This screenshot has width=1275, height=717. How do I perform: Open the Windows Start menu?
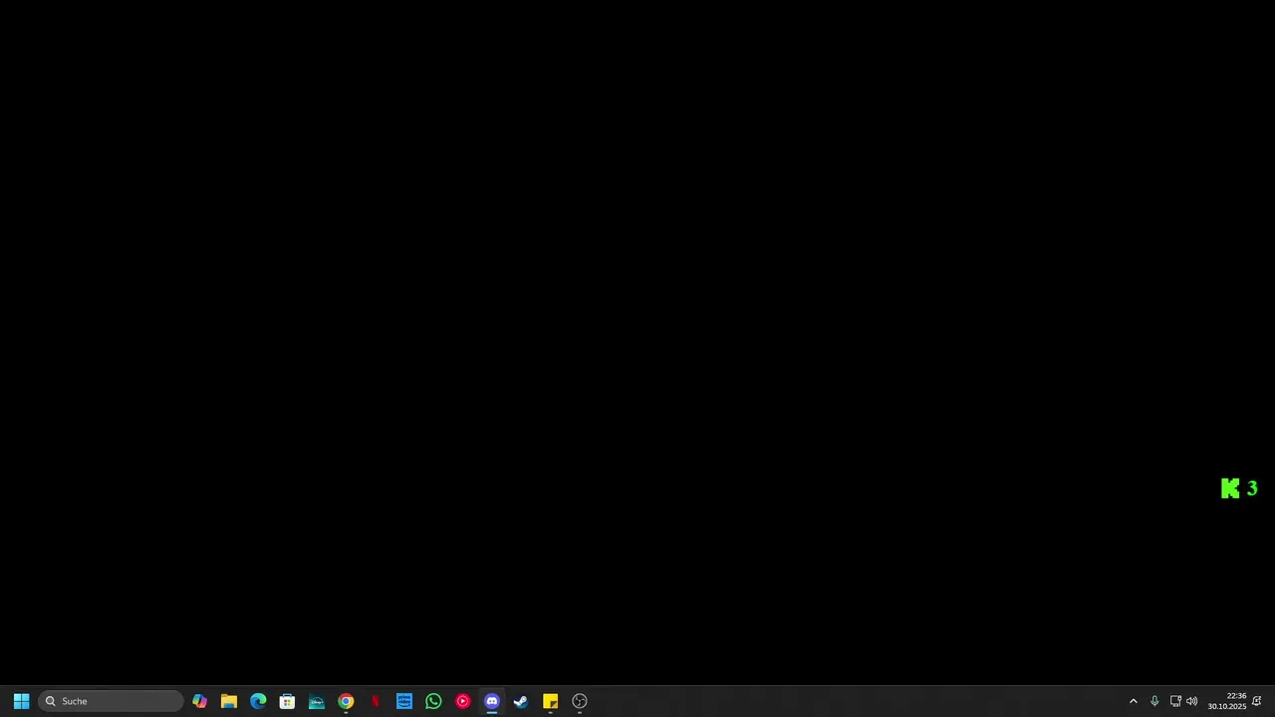(21, 701)
